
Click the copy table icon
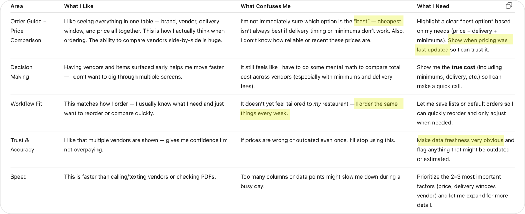click(509, 6)
